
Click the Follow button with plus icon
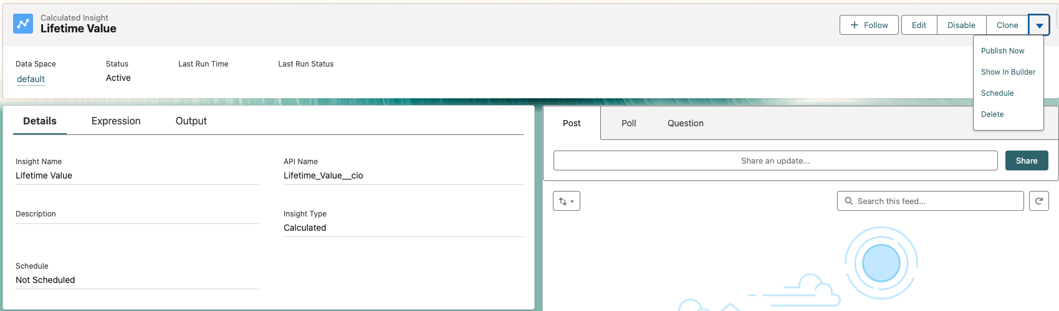[x=869, y=26]
